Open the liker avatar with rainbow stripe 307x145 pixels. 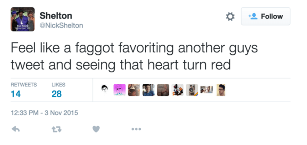pos(192,90)
